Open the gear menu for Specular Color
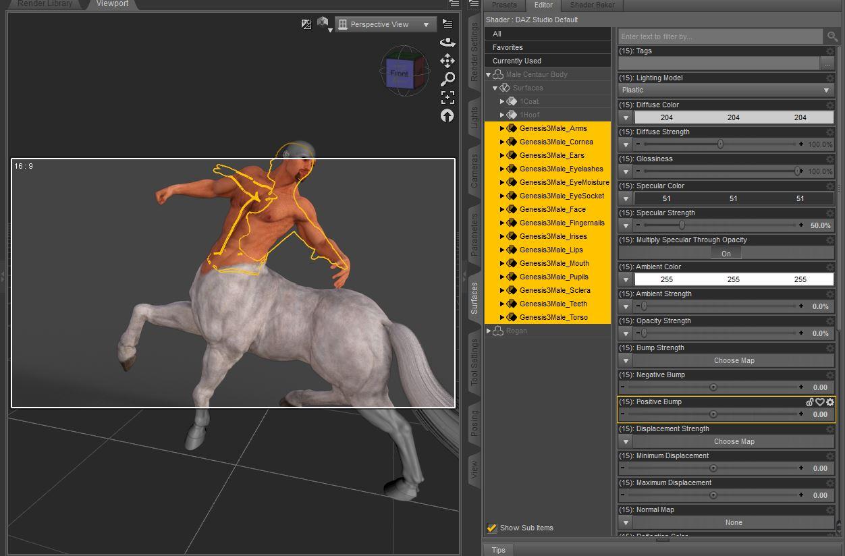The image size is (845, 556). [830, 186]
